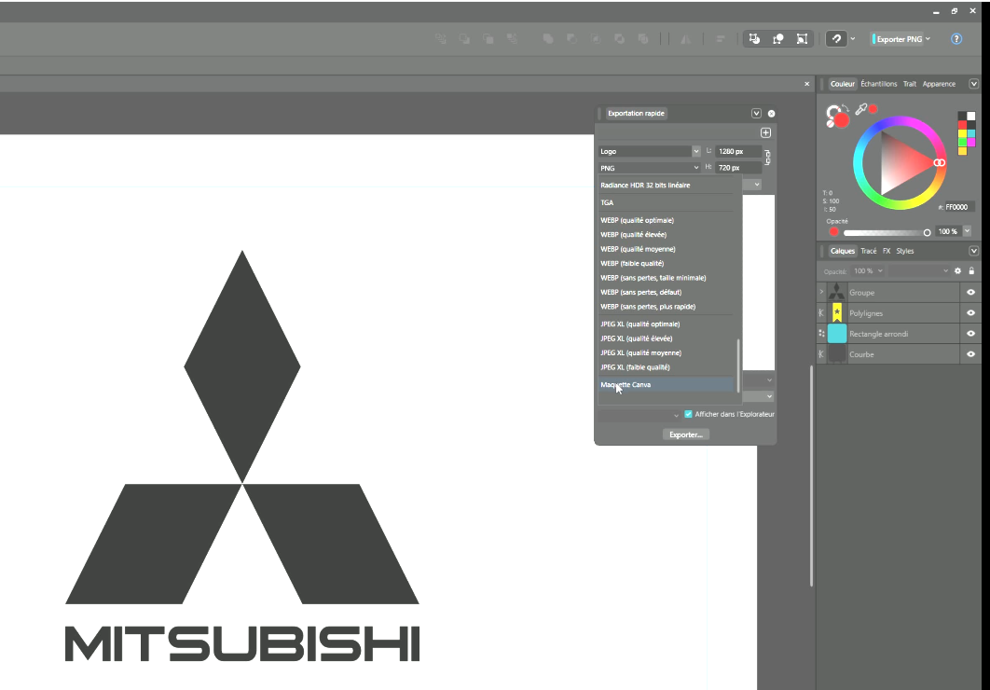
Task: Open the Logo preset dropdown
Action: pyautogui.click(x=695, y=151)
